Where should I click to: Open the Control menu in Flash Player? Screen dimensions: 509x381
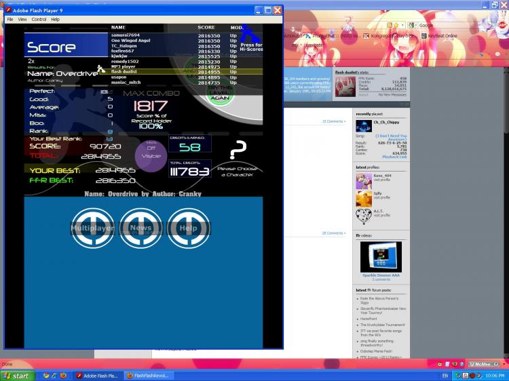tap(39, 20)
